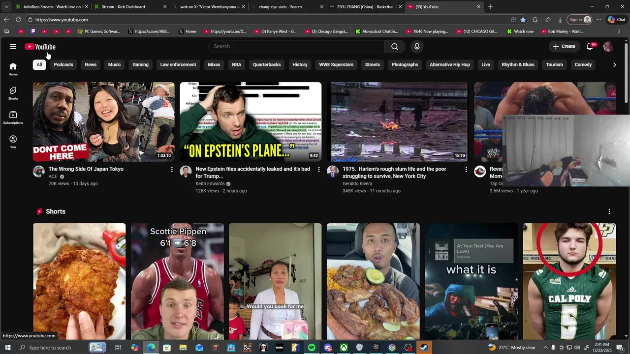Refresh the page in the browser
This screenshot has height=354, width=630.
point(18,20)
